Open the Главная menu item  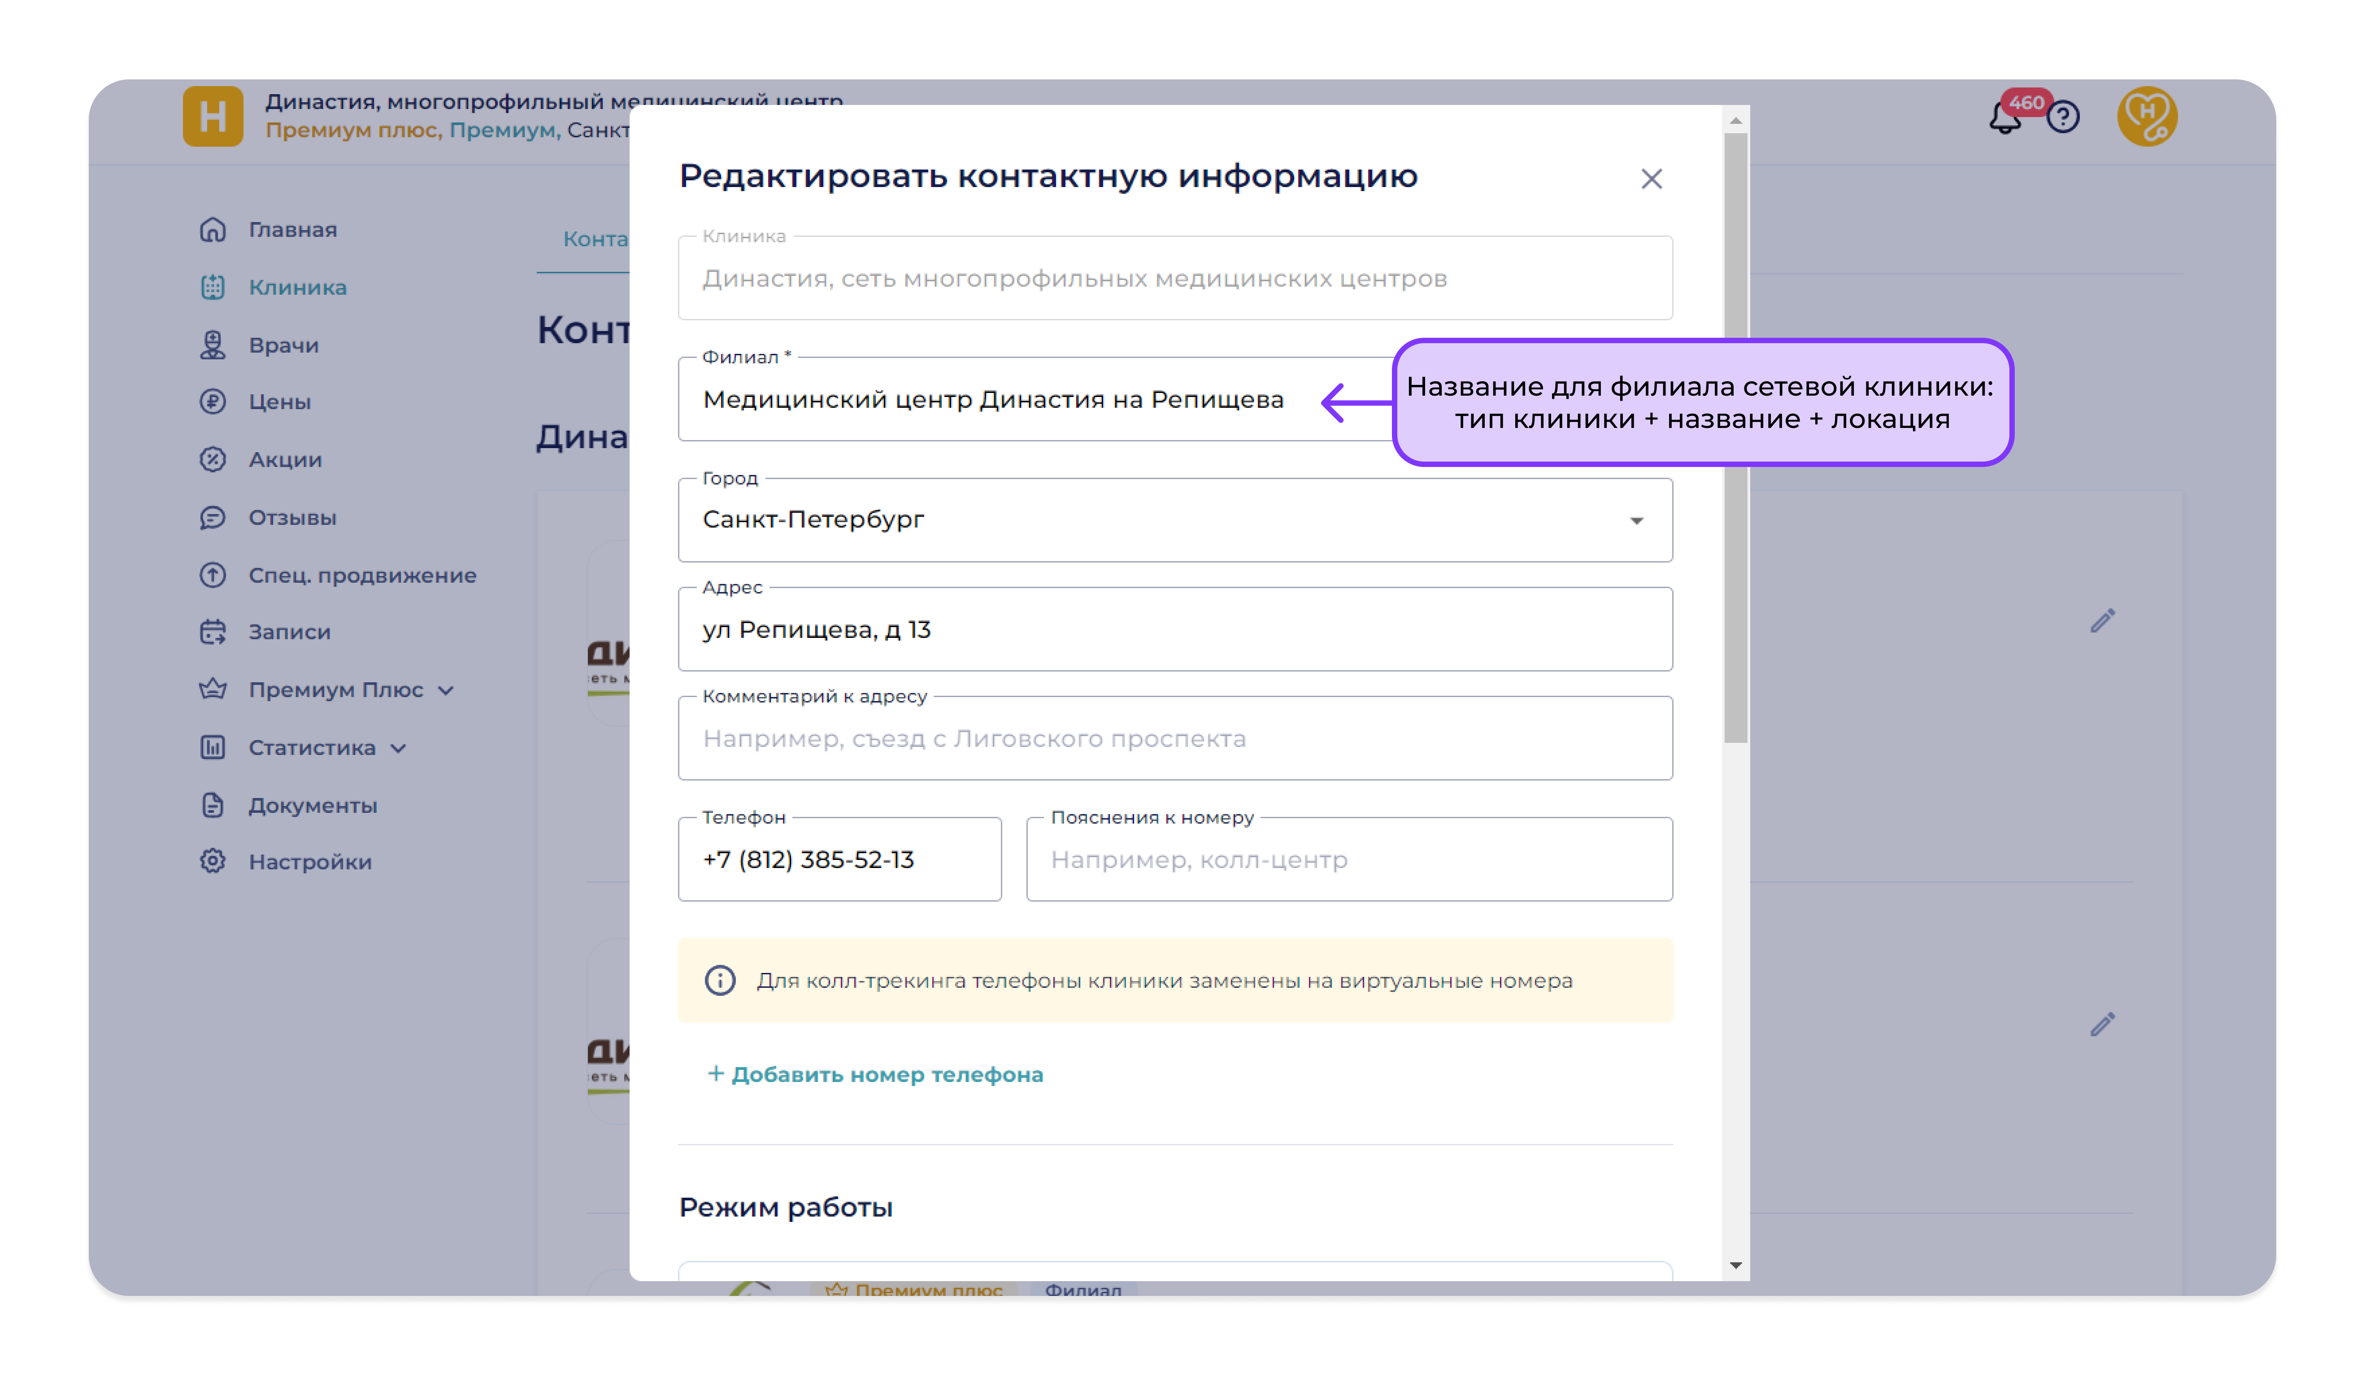point(292,230)
